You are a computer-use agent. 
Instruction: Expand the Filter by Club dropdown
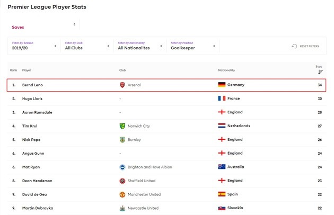[x=87, y=46]
